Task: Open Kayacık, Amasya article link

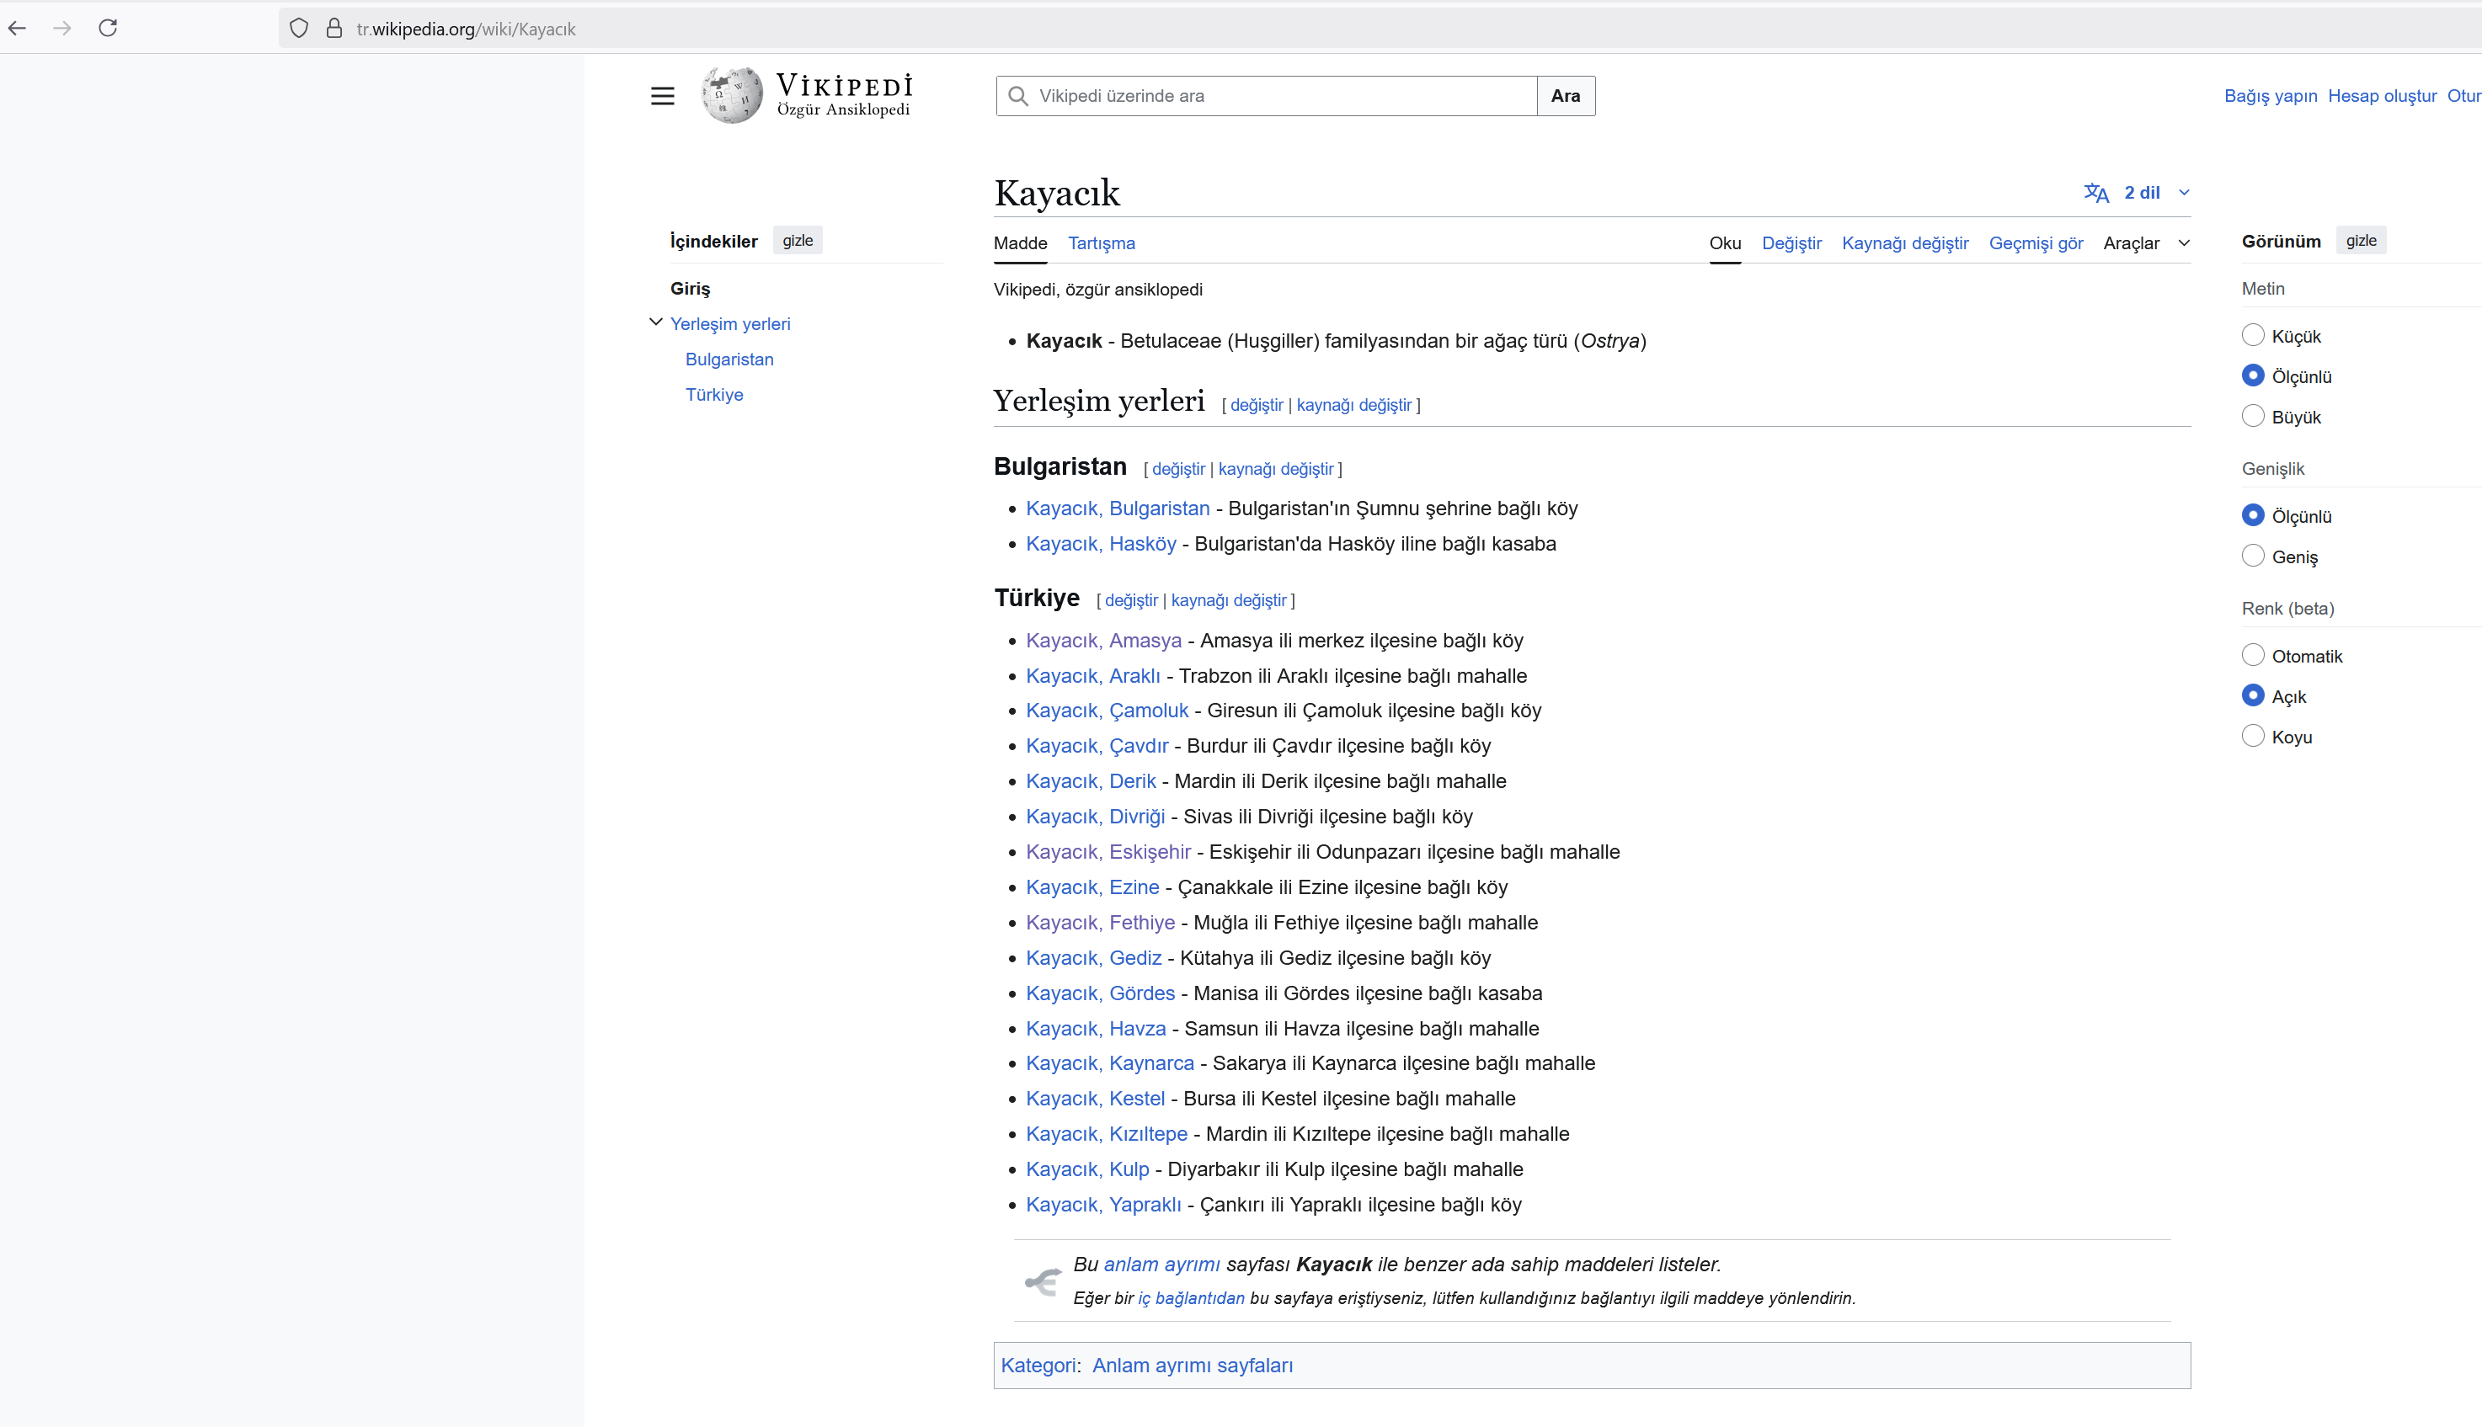Action: pos(1104,640)
